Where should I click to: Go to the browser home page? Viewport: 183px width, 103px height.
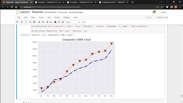click(16, 7)
